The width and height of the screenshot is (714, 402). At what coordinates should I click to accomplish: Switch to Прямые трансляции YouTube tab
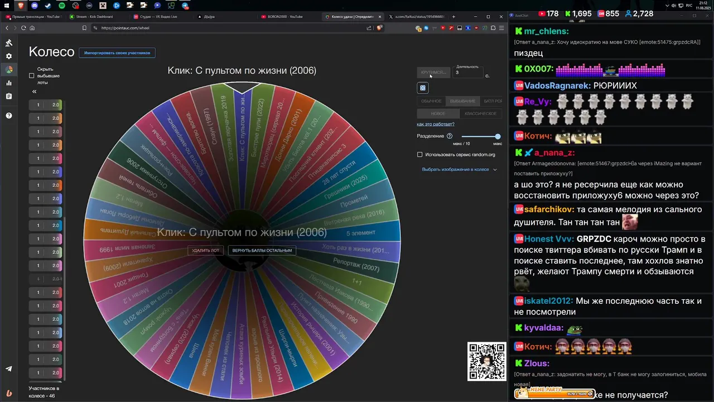point(33,17)
